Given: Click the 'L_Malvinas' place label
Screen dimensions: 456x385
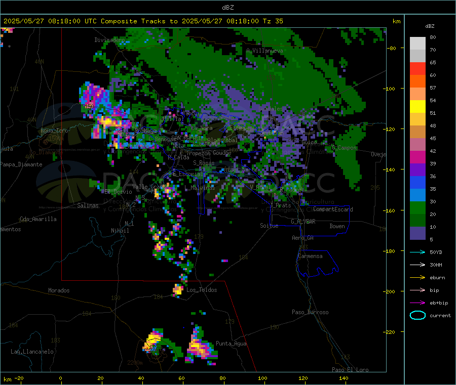Looking at the screenshot, I should (200, 188).
